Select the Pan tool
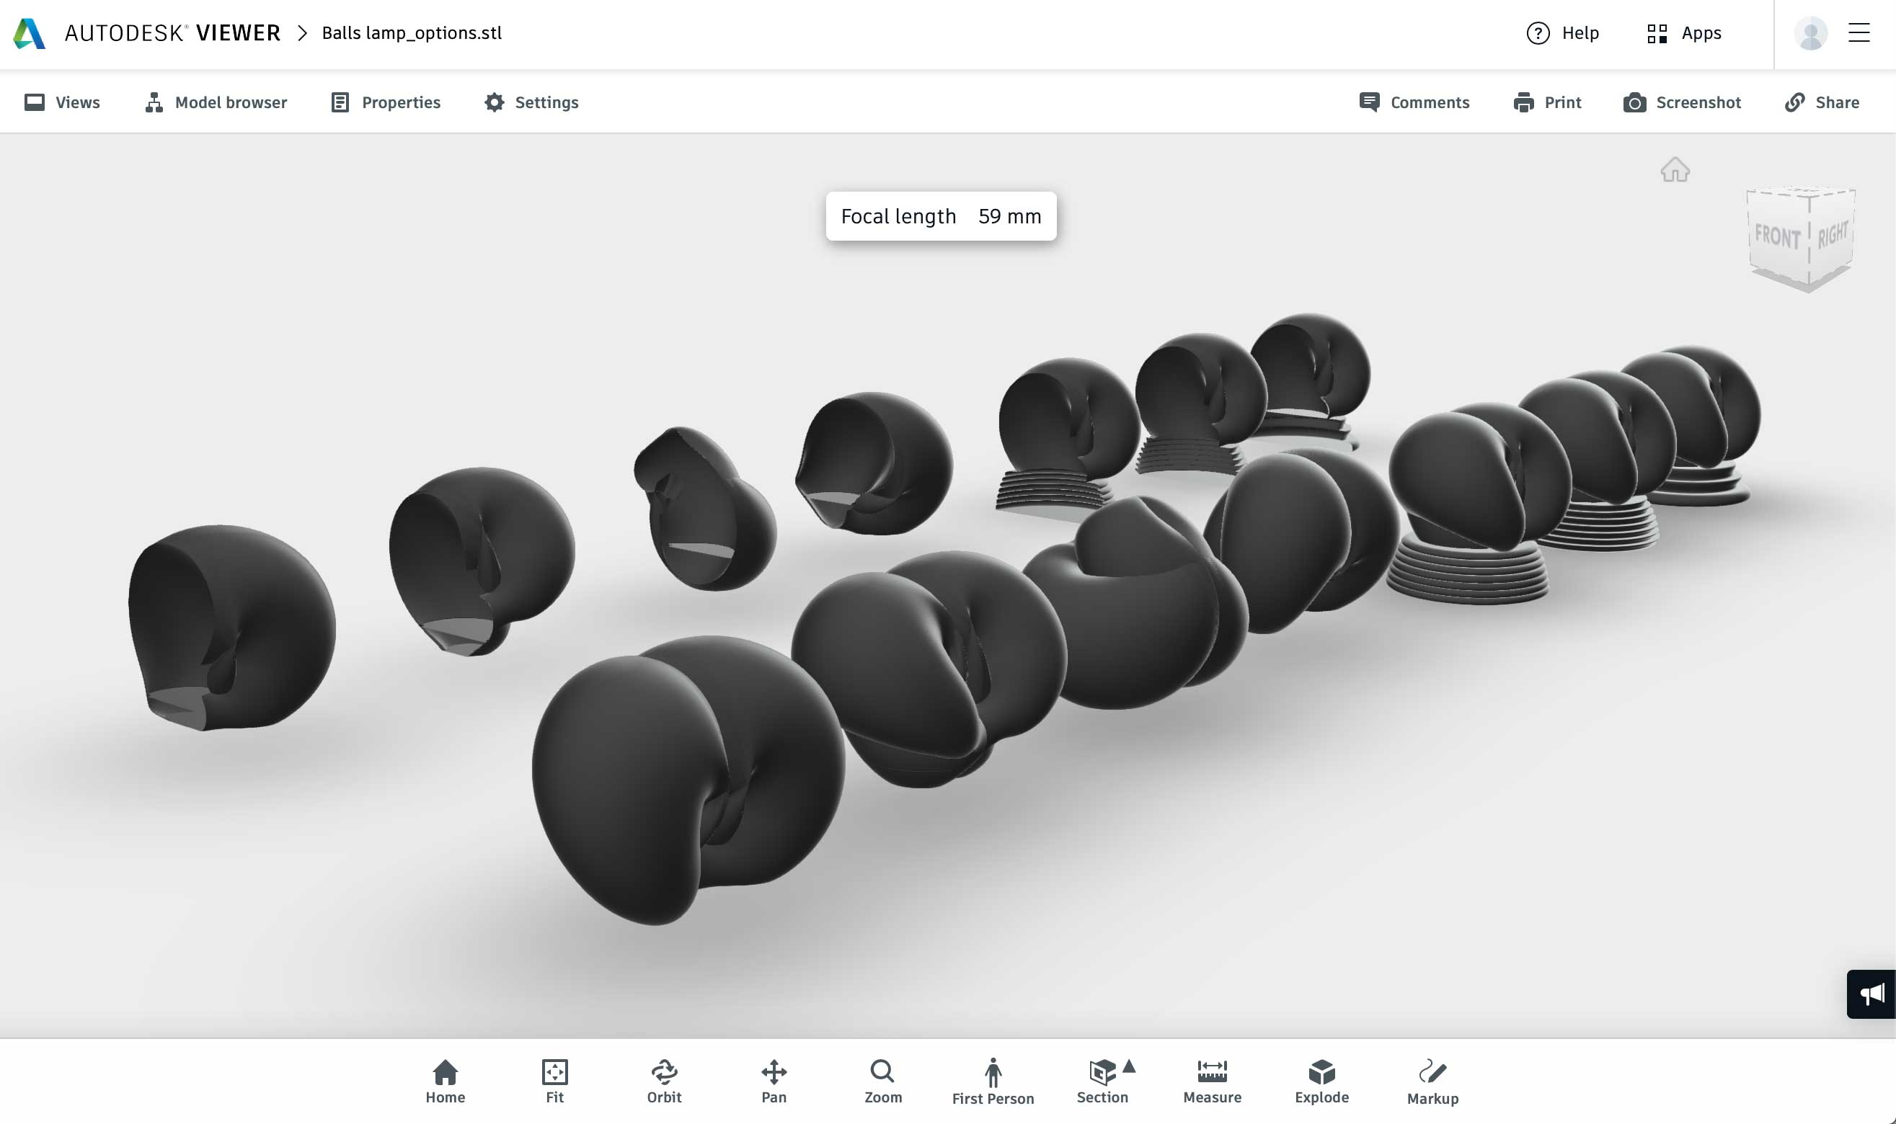1896x1124 pixels. pos(773,1081)
